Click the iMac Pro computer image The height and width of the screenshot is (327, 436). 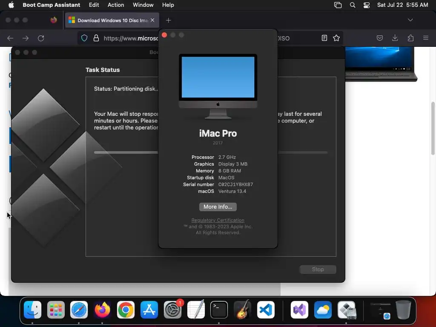(218, 86)
